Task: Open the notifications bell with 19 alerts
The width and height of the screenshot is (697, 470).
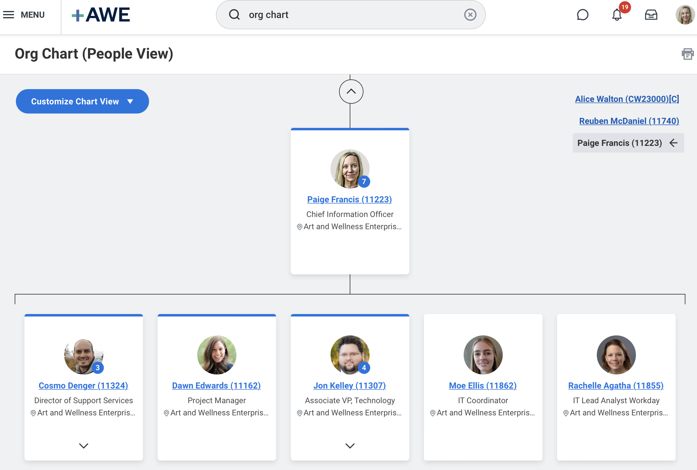Action: 617,14
